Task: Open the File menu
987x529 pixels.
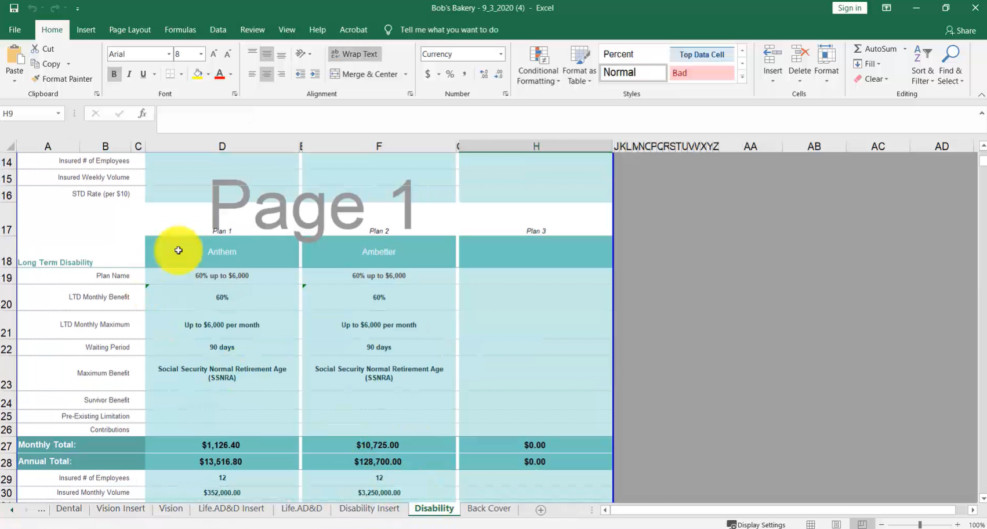Action: (15, 30)
